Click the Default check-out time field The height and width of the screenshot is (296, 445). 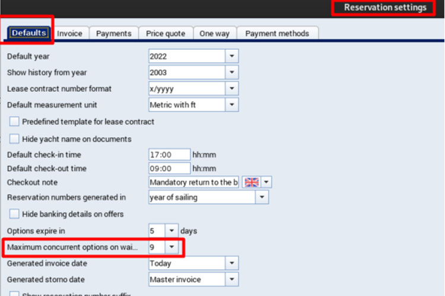169,169
